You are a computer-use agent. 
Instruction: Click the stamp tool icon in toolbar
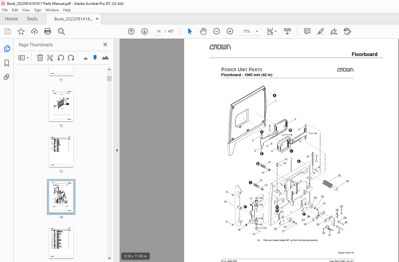347,31
